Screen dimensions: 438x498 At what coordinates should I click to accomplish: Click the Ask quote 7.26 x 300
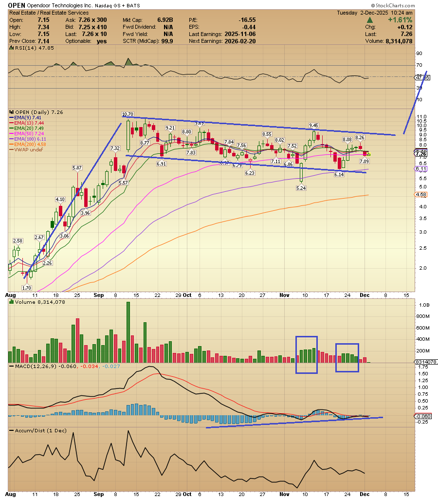point(92,20)
